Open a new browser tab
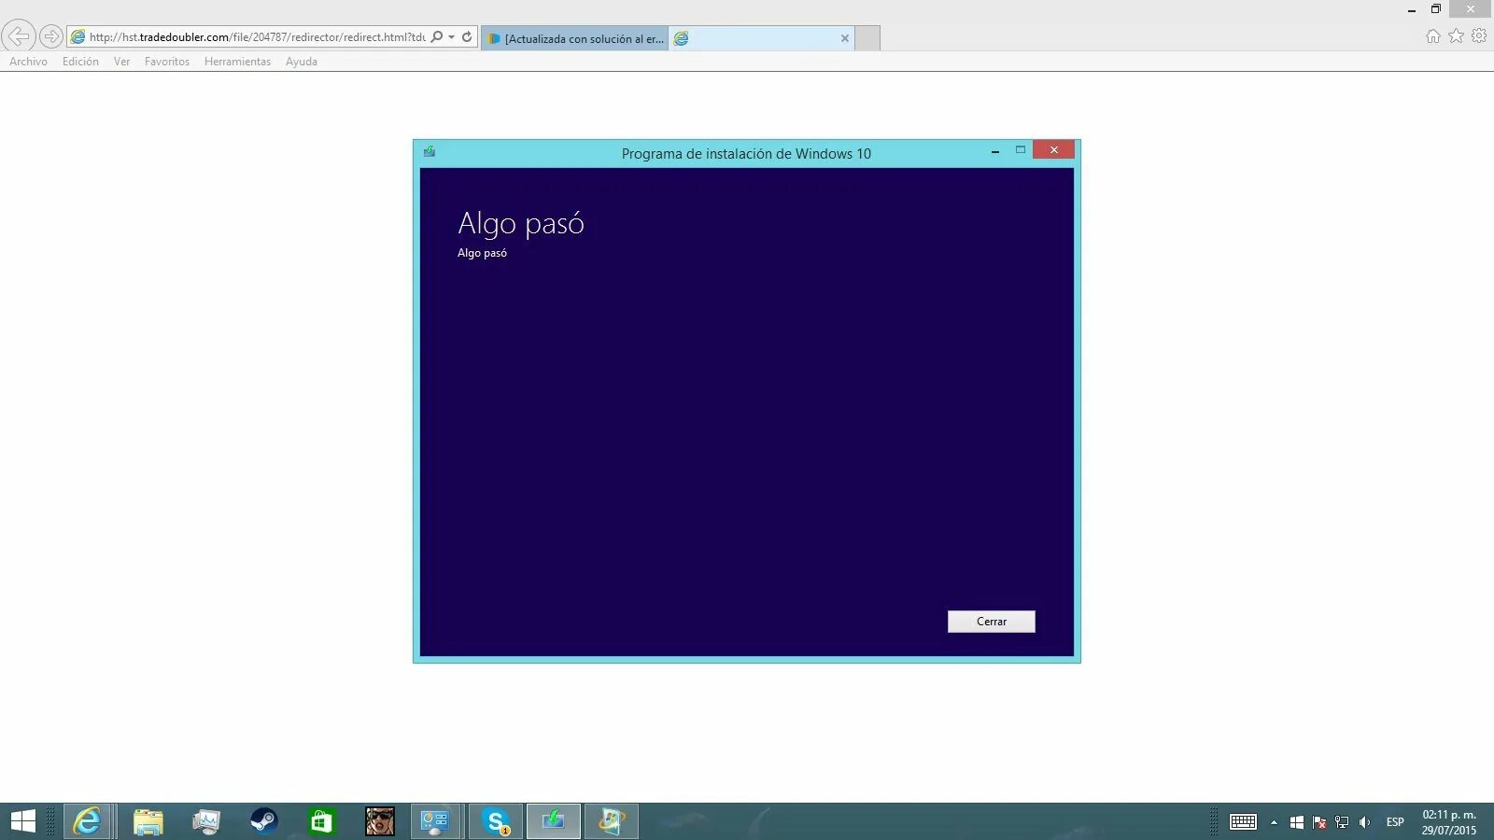The height and width of the screenshot is (840, 1494). [x=867, y=38]
